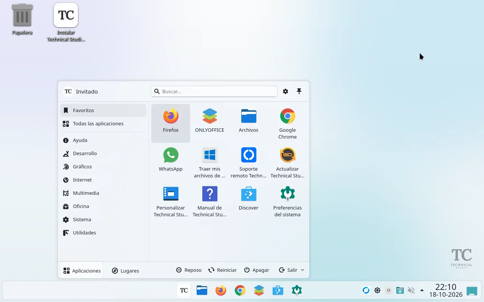Click the Apagar shutdown button
Image resolution: width=484 pixels, height=302 pixels.
[x=256, y=270]
